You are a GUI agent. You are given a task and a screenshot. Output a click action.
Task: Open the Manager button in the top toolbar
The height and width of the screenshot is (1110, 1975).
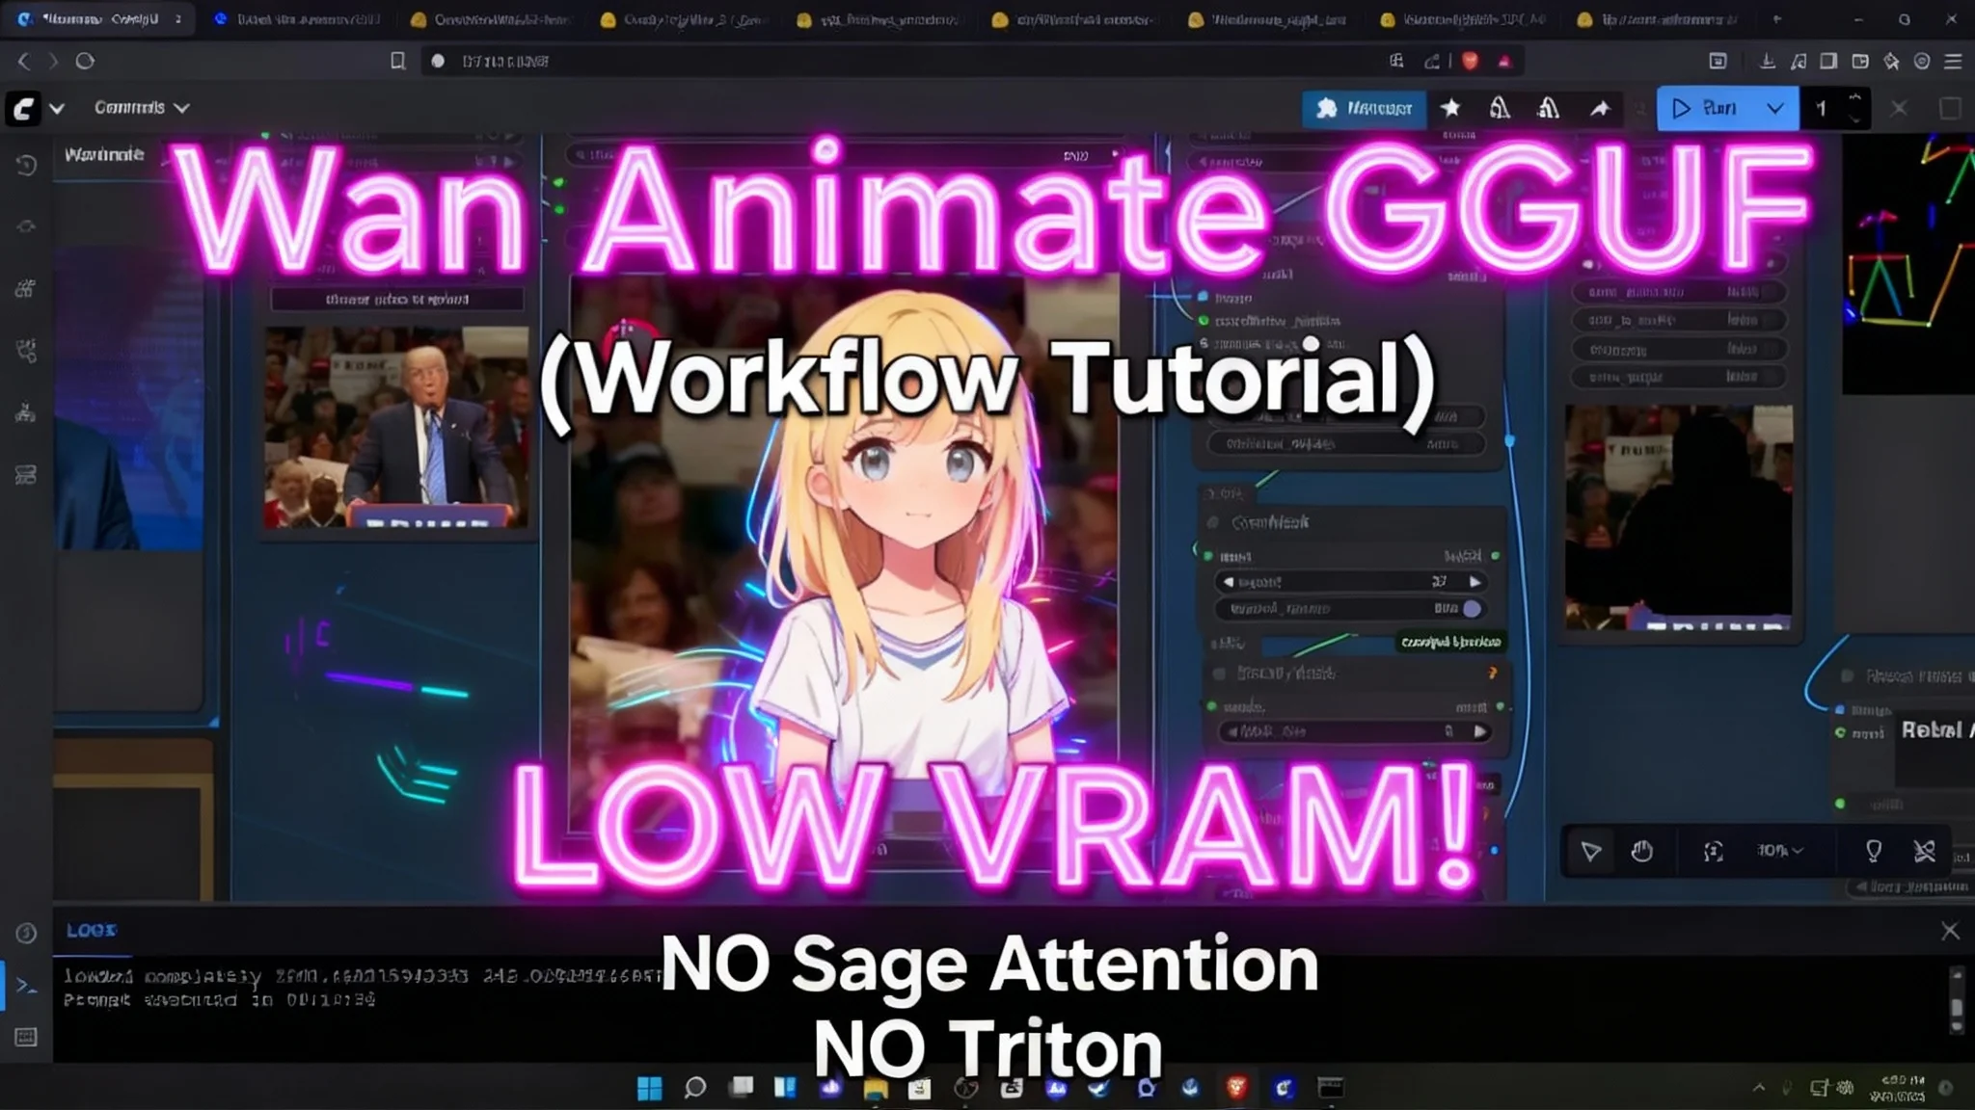pyautogui.click(x=1364, y=108)
